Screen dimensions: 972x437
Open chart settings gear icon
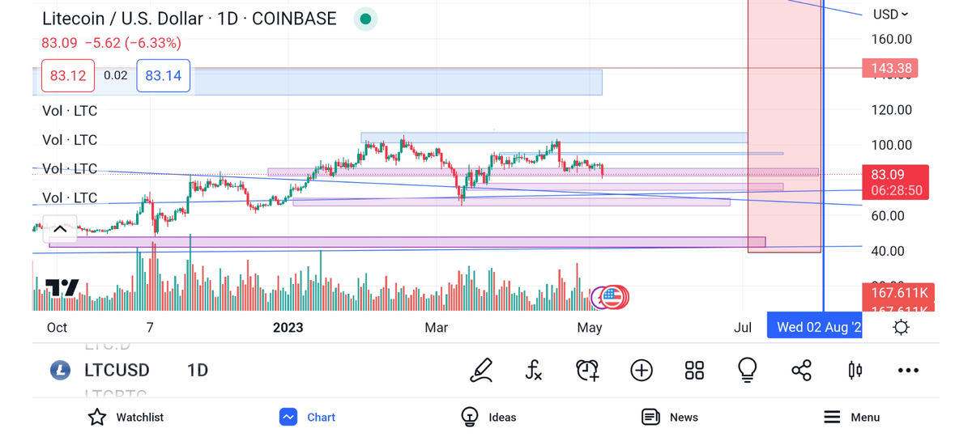(x=901, y=328)
